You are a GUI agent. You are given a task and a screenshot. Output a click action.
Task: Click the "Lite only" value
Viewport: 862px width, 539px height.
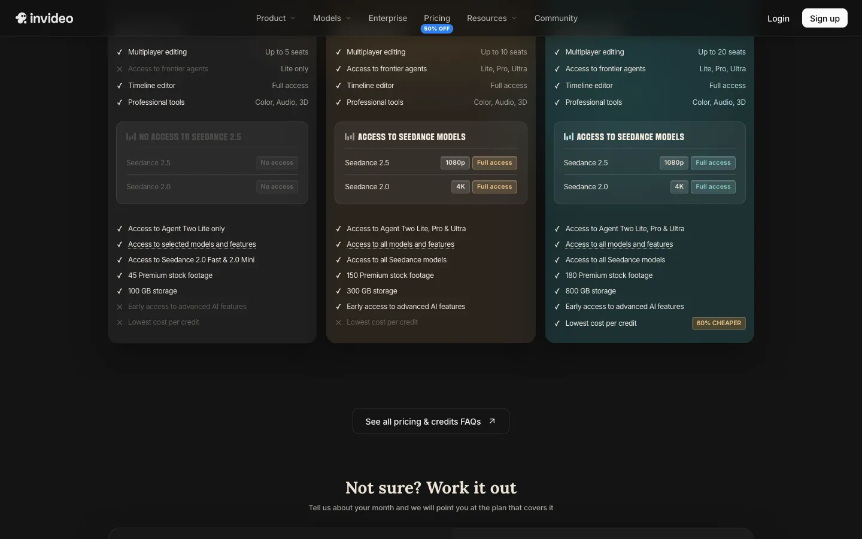tap(295, 69)
